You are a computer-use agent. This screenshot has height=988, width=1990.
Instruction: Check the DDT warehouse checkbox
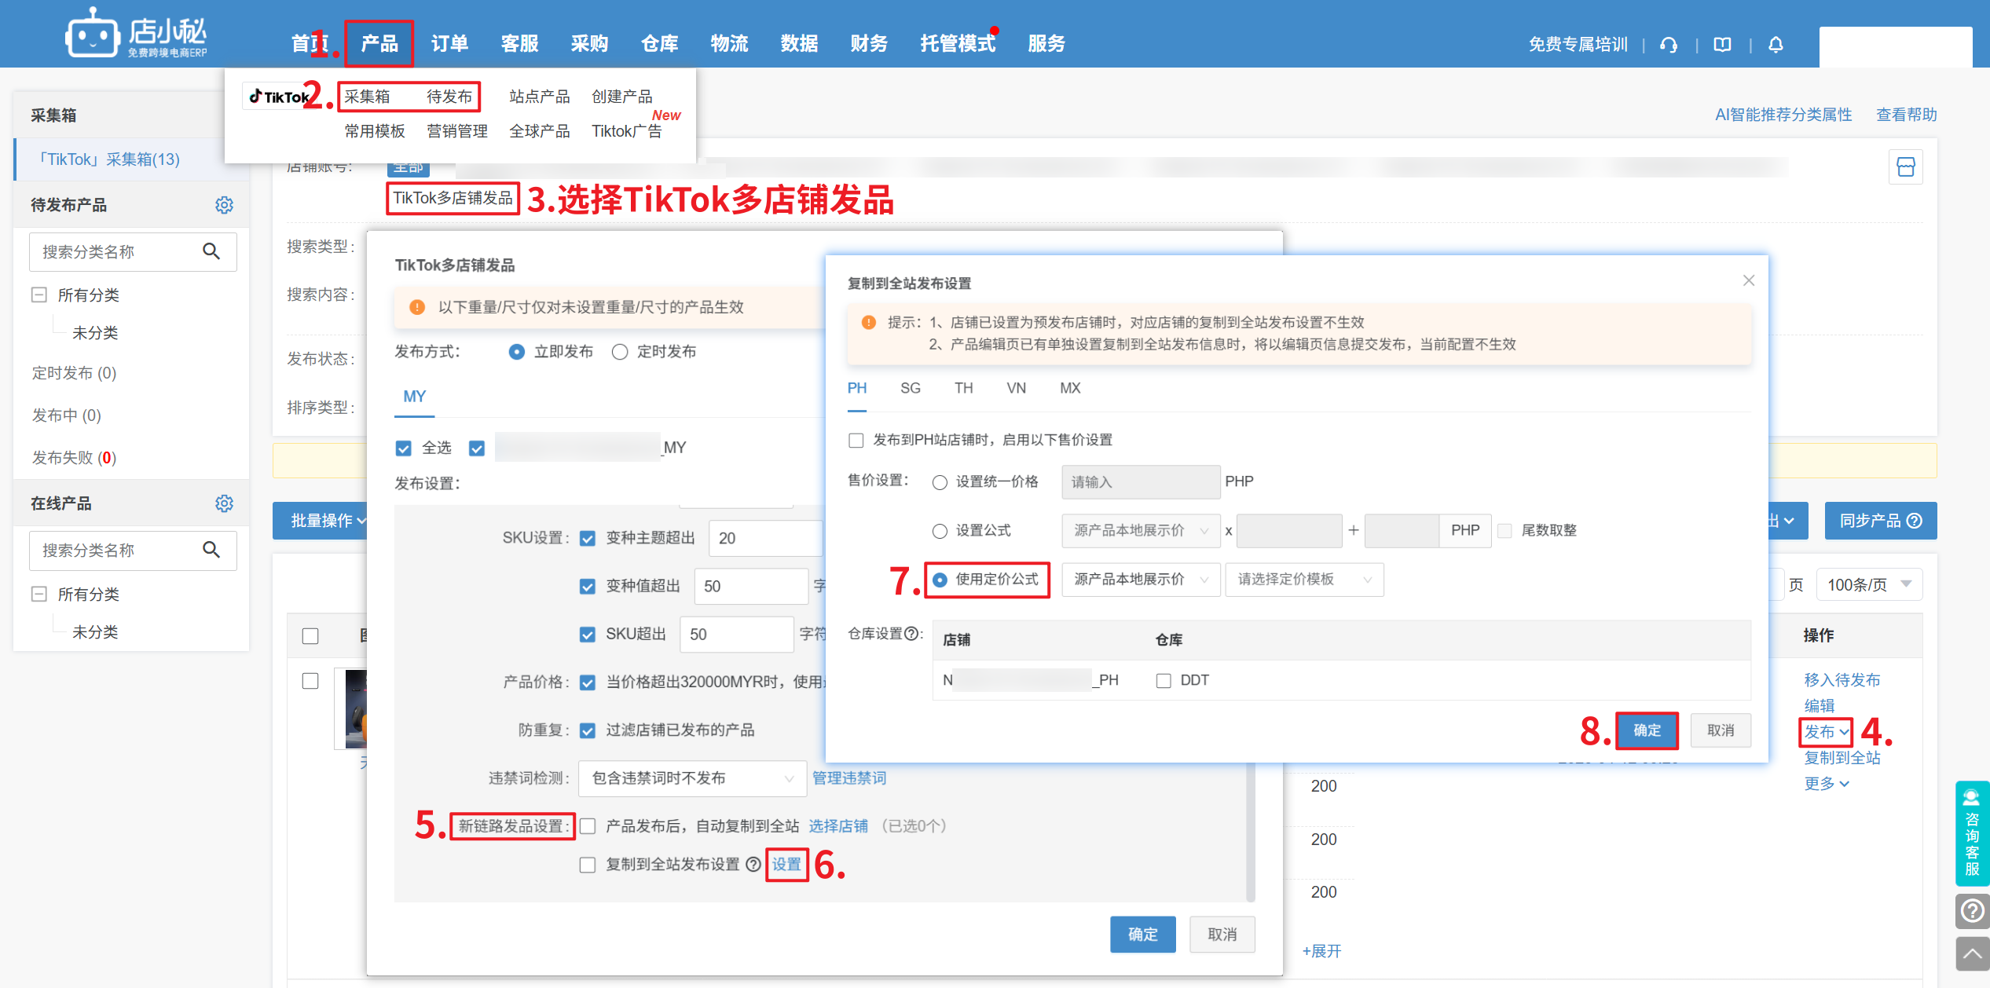point(1164,680)
